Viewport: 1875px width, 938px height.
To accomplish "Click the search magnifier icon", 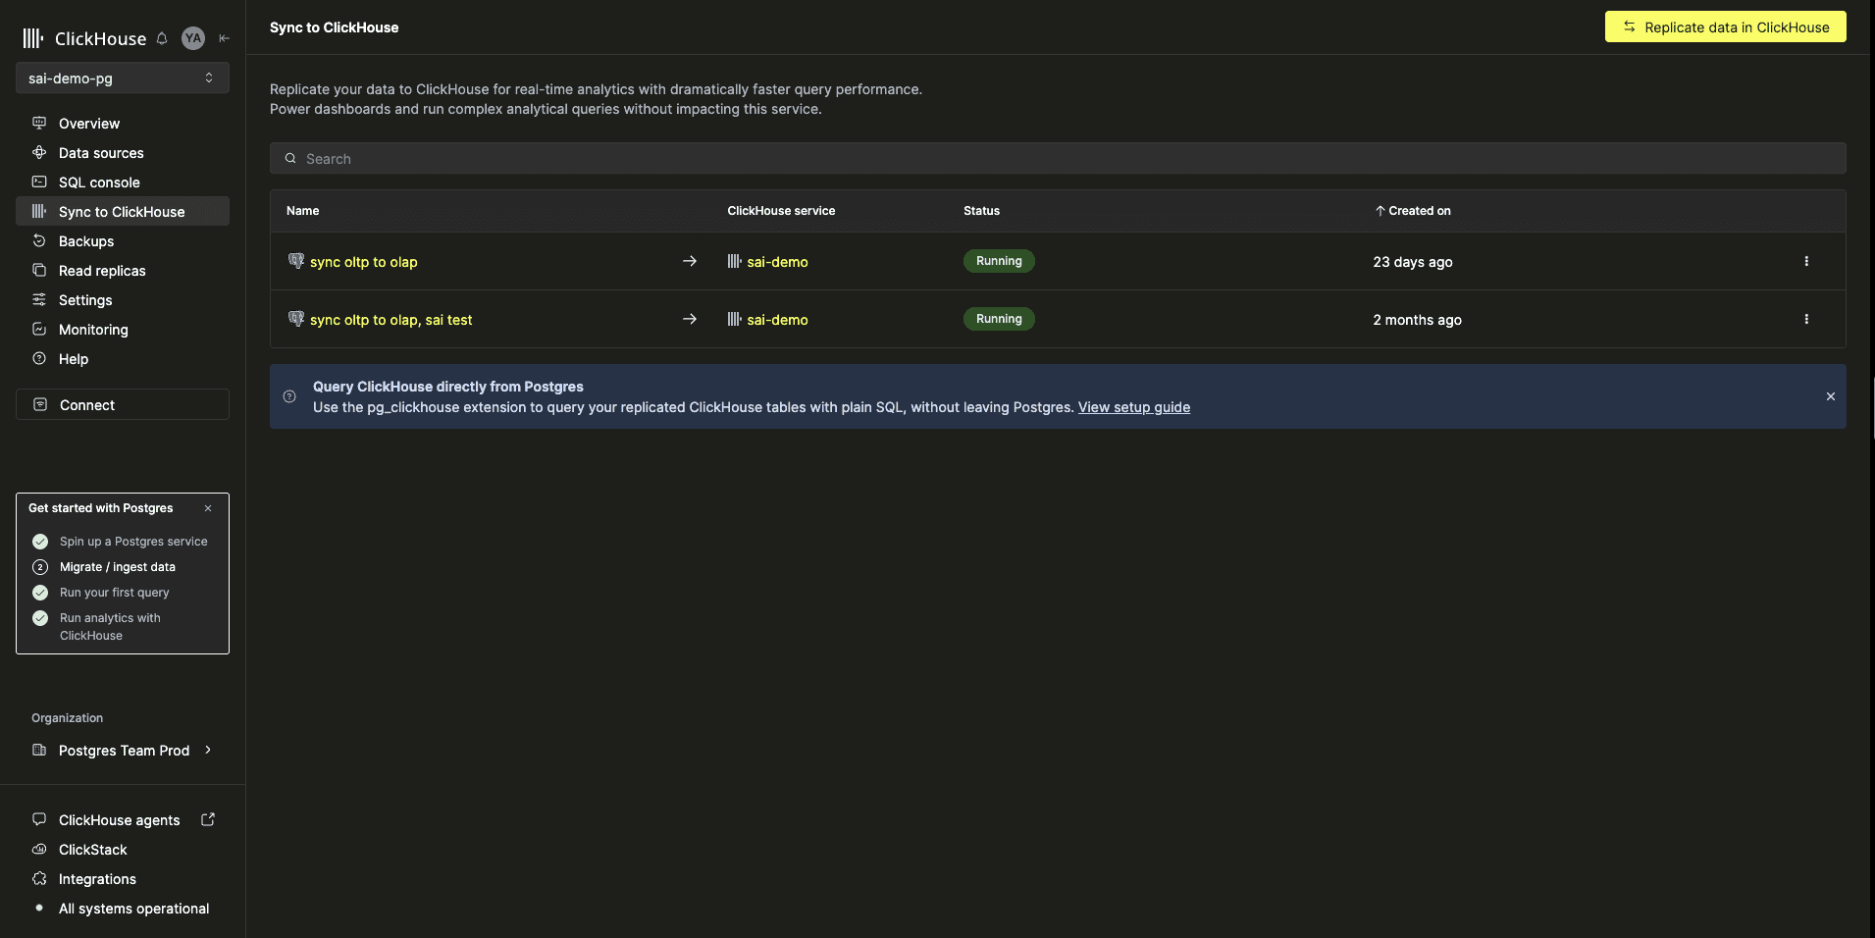I will click(290, 158).
